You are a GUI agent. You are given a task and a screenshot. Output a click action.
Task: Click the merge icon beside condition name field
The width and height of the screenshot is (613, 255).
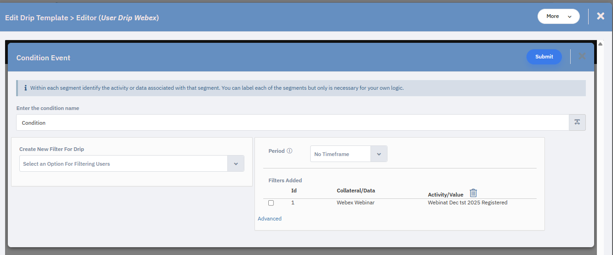tap(577, 123)
